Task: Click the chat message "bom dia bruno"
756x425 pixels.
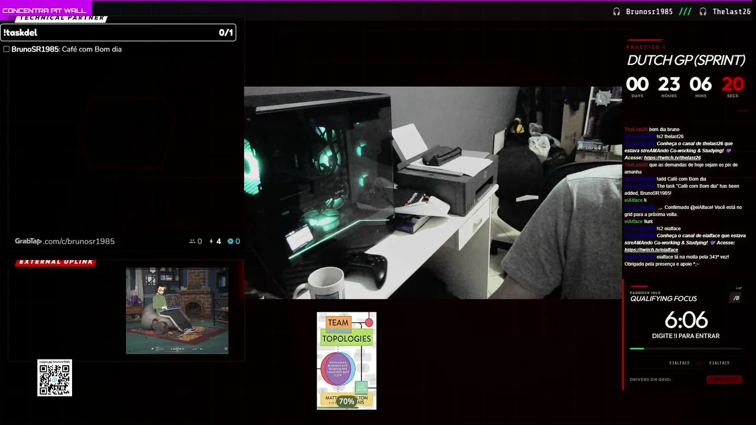Action: click(x=664, y=129)
